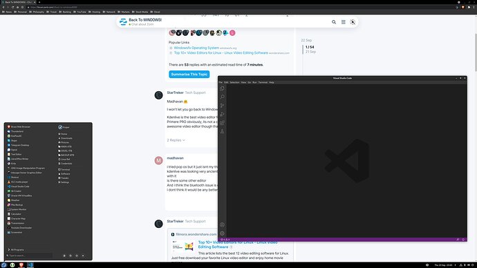The width and height of the screenshot is (477, 268).
Task: Open the forum hamburger menu
Action: coord(343,22)
